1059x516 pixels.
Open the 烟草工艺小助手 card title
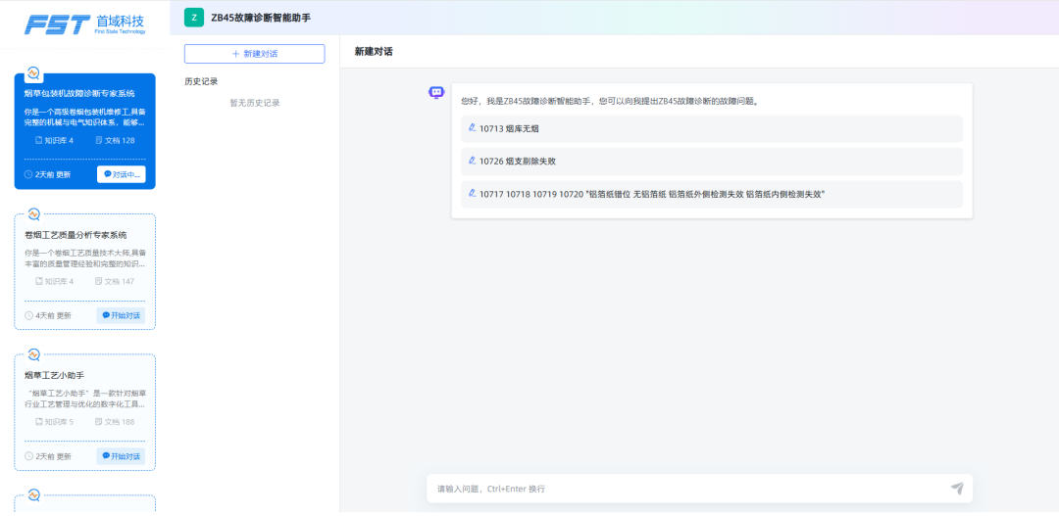[x=54, y=375]
